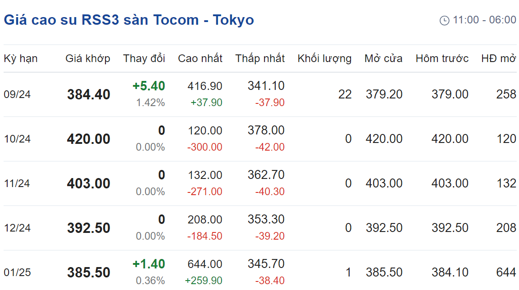Select the Mở cửa column header
The height and width of the screenshot is (290, 519).
pyautogui.click(x=383, y=58)
